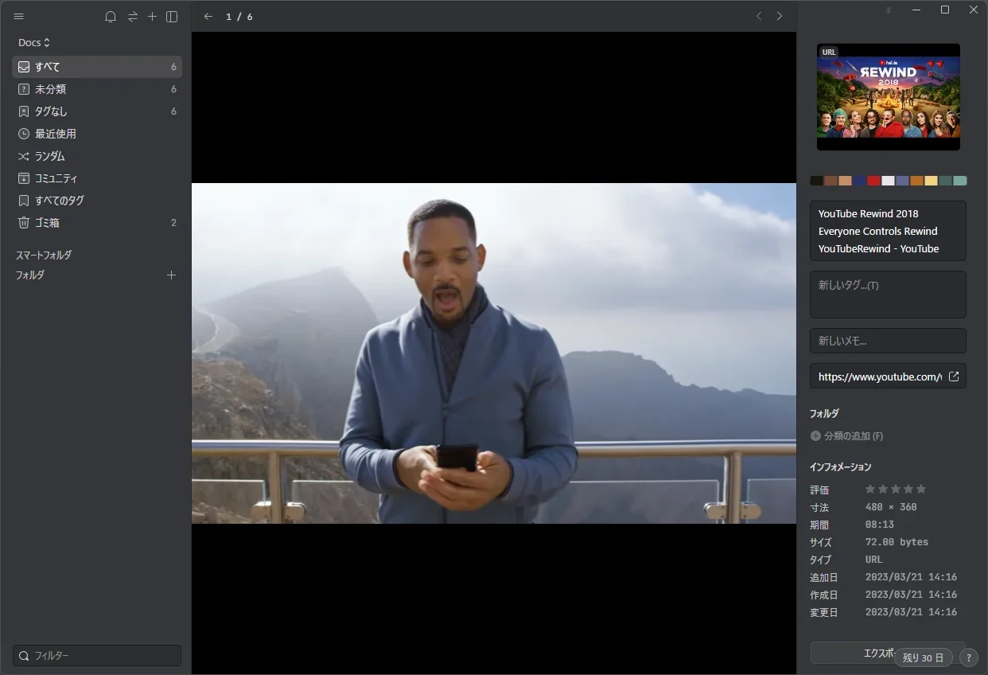Open すべてのタグ list

point(97,201)
